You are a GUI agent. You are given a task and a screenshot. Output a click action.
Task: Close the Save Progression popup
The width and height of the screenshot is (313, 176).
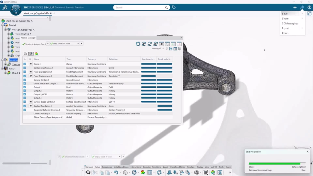[307, 152]
